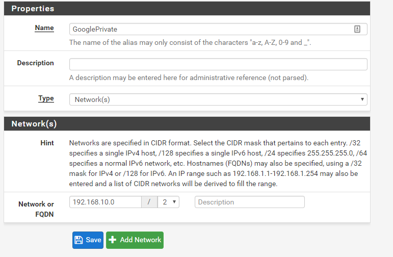393x257 pixels.
Task: Click the empty alias Description field
Action: [x=218, y=64]
